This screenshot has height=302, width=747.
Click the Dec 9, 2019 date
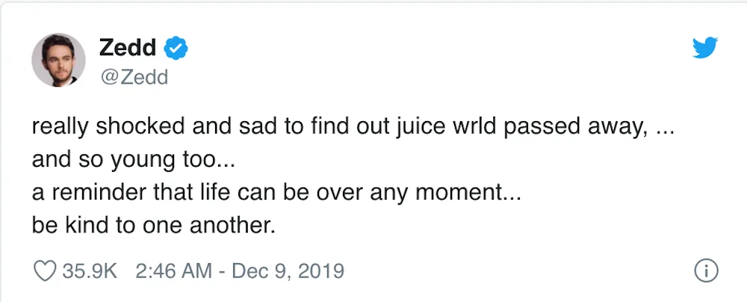point(288,271)
